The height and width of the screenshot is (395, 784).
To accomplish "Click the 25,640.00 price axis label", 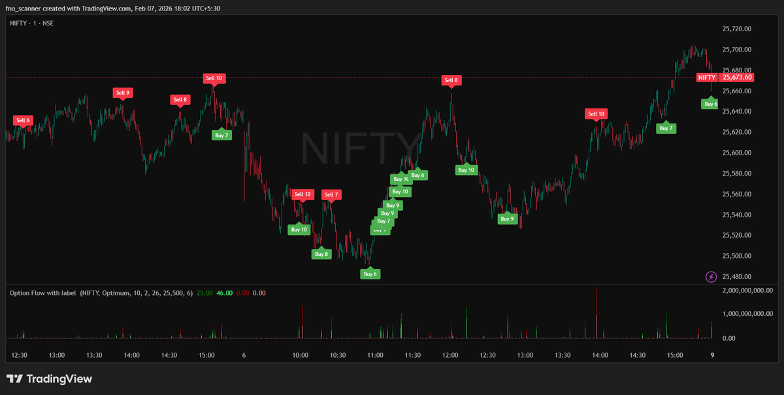I will pos(737,112).
